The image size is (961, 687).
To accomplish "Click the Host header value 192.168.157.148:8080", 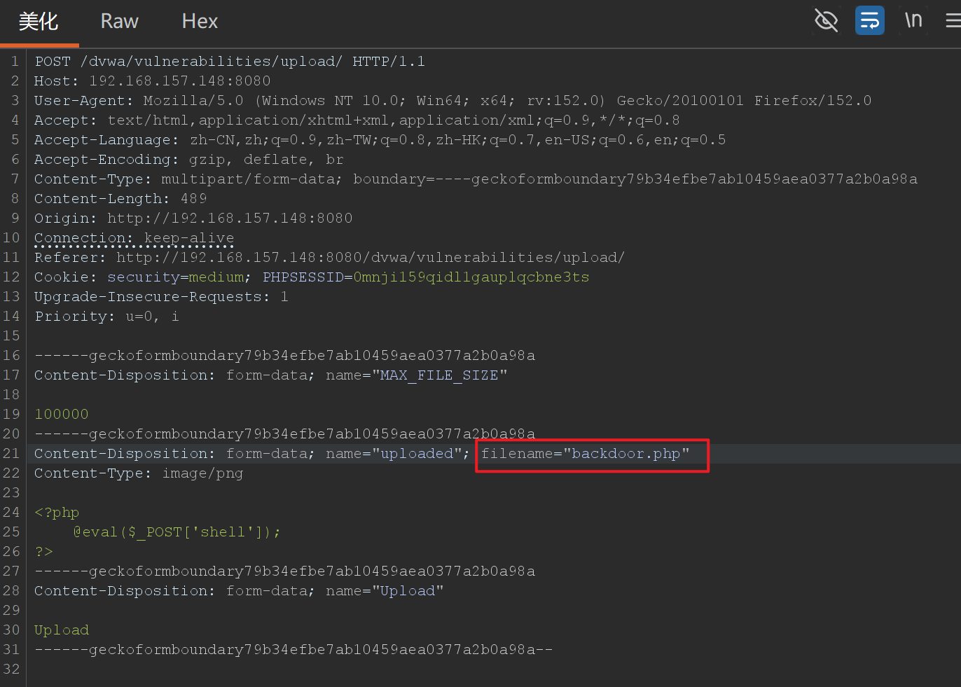I will pos(179,81).
